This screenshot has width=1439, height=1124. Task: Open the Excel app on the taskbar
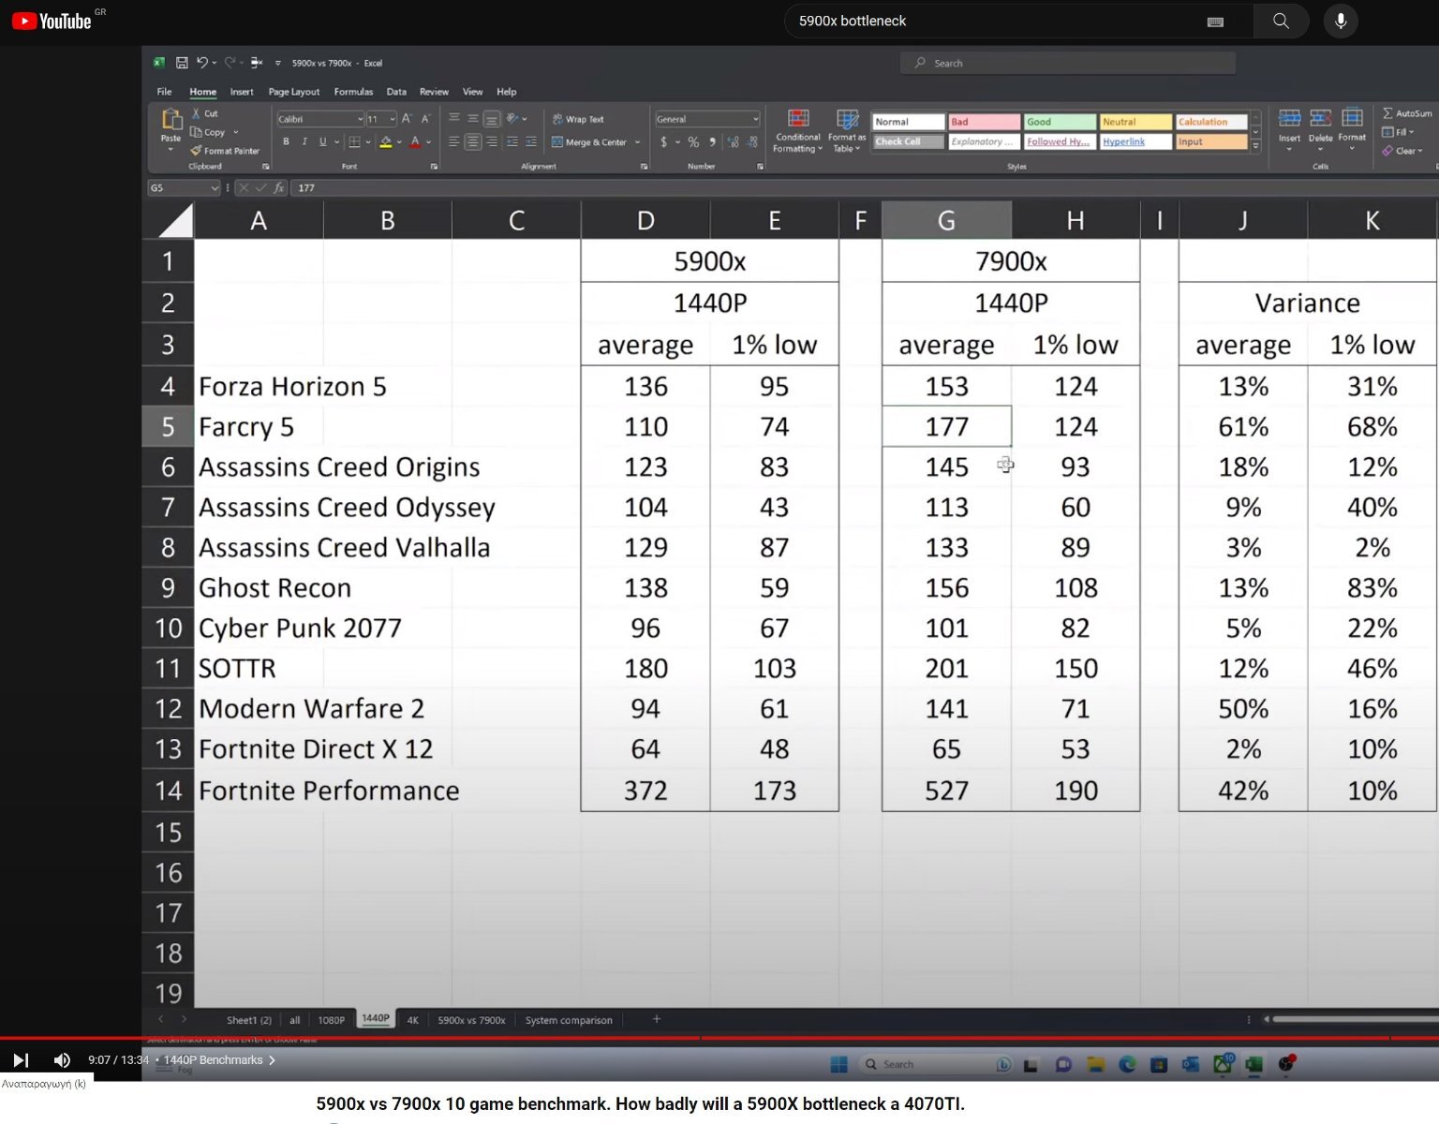(1254, 1064)
